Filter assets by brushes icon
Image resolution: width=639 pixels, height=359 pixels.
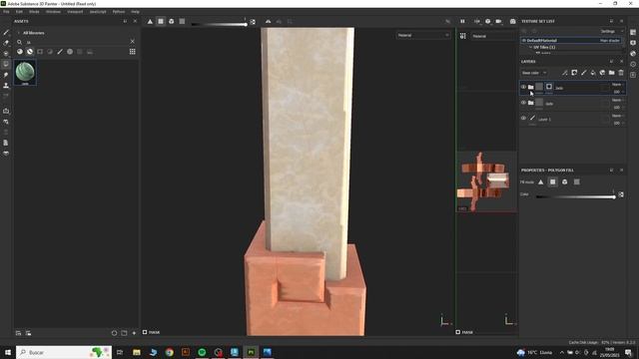point(60,52)
